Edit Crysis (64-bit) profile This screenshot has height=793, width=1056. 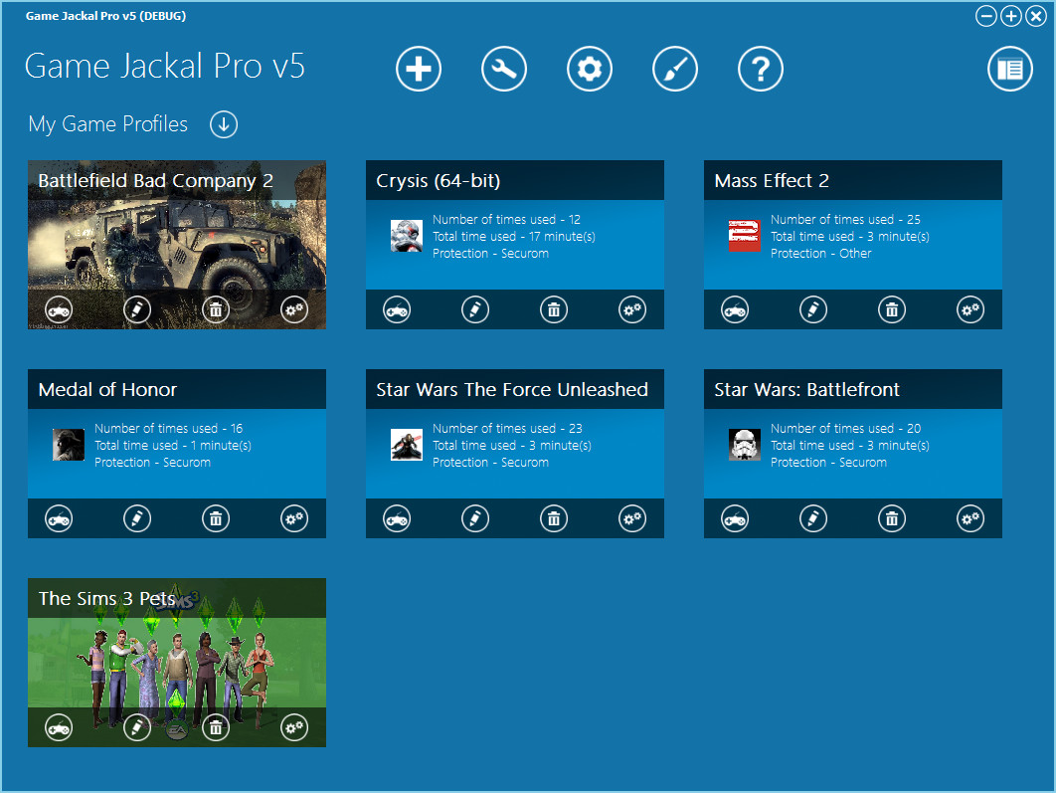(475, 309)
